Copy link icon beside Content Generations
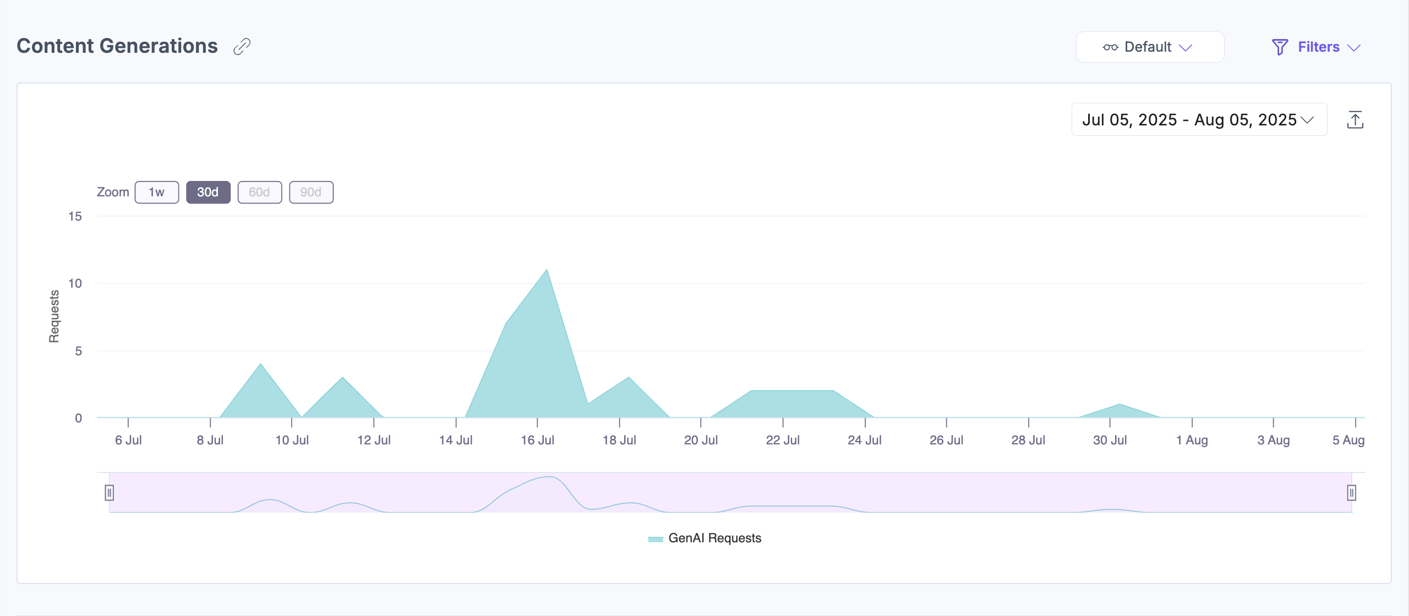Screen dimensions: 1409x616 pyautogui.click(x=242, y=47)
